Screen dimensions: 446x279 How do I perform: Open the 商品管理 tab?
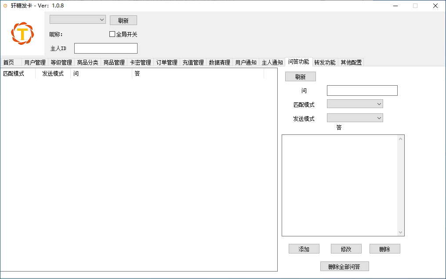(x=114, y=62)
